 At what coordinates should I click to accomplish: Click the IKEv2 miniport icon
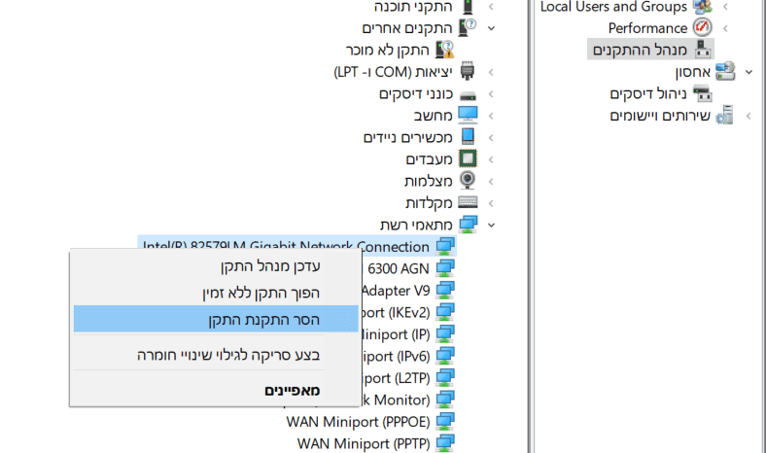(445, 312)
